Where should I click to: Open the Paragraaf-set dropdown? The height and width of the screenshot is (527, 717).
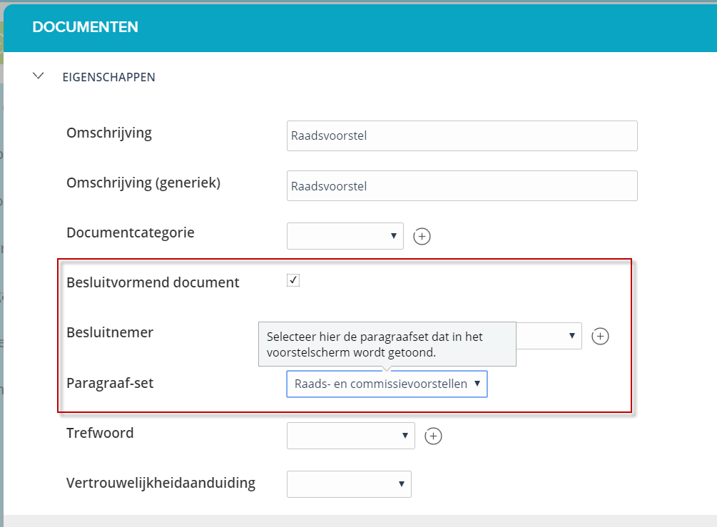(387, 384)
